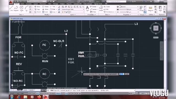
Task: Switch to the Manage ribbon tab
Action: point(56,4)
